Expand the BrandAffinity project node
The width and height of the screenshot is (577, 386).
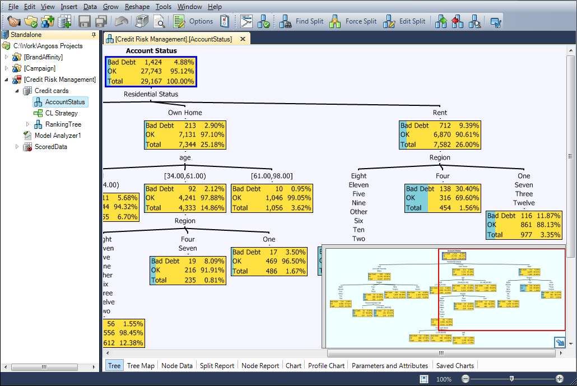6,57
